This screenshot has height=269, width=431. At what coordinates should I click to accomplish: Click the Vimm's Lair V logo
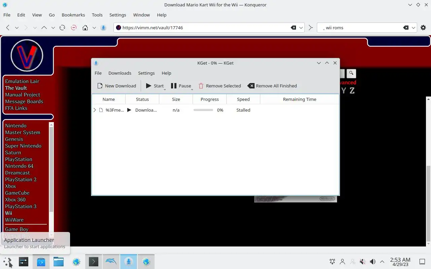pos(27,55)
